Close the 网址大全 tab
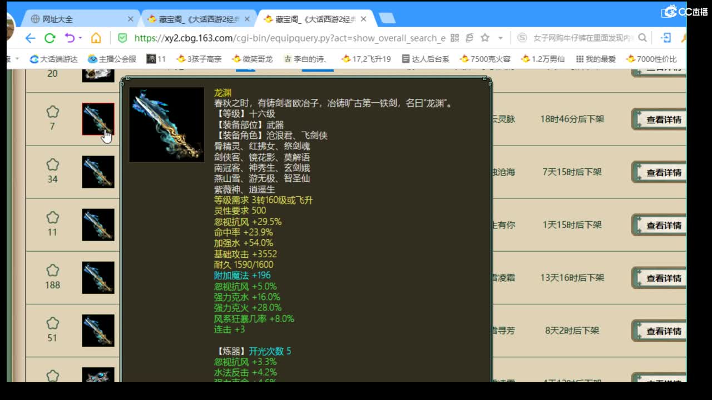This screenshot has width=712, height=400. coord(130,19)
